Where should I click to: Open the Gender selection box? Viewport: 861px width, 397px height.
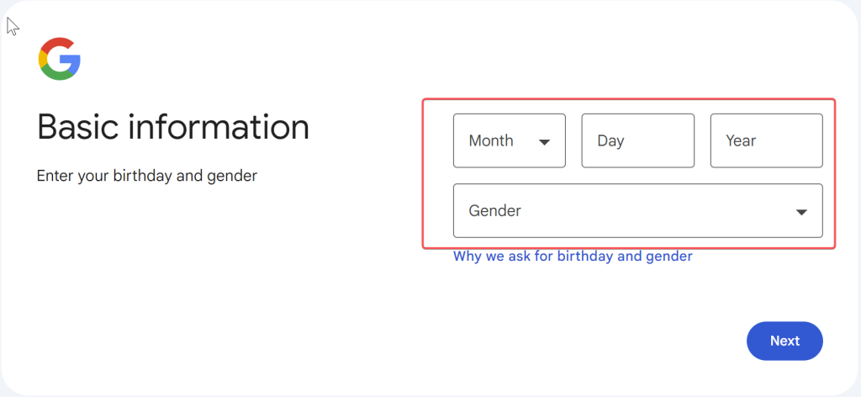click(x=637, y=210)
